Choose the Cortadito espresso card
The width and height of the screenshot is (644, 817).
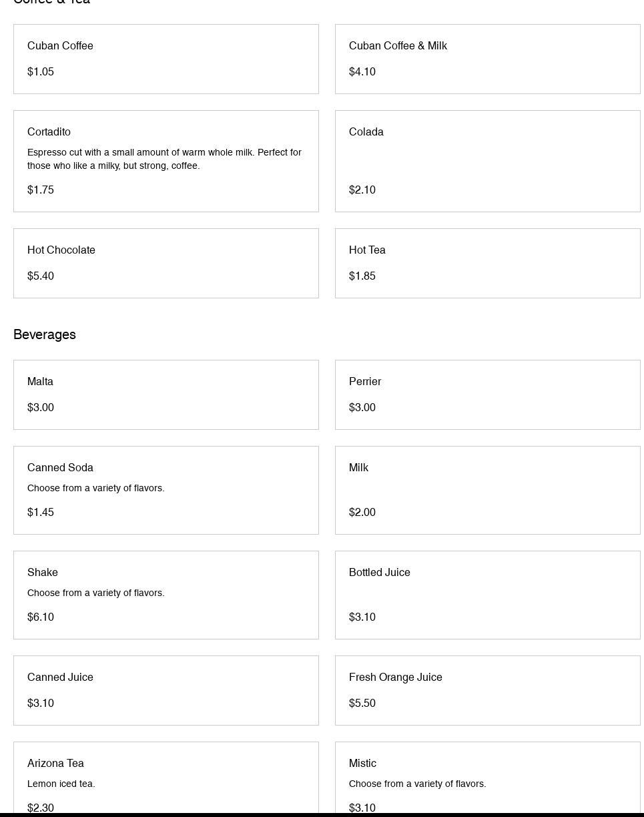point(166,161)
